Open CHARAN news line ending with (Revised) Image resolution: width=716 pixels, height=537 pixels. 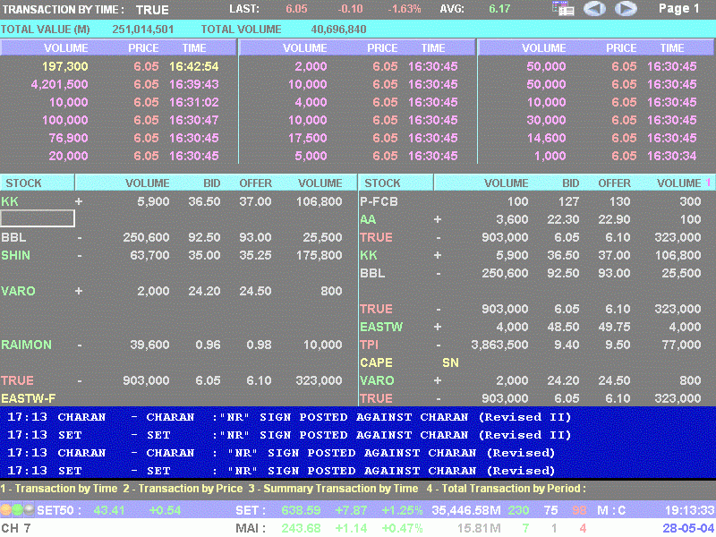pyautogui.click(x=281, y=453)
